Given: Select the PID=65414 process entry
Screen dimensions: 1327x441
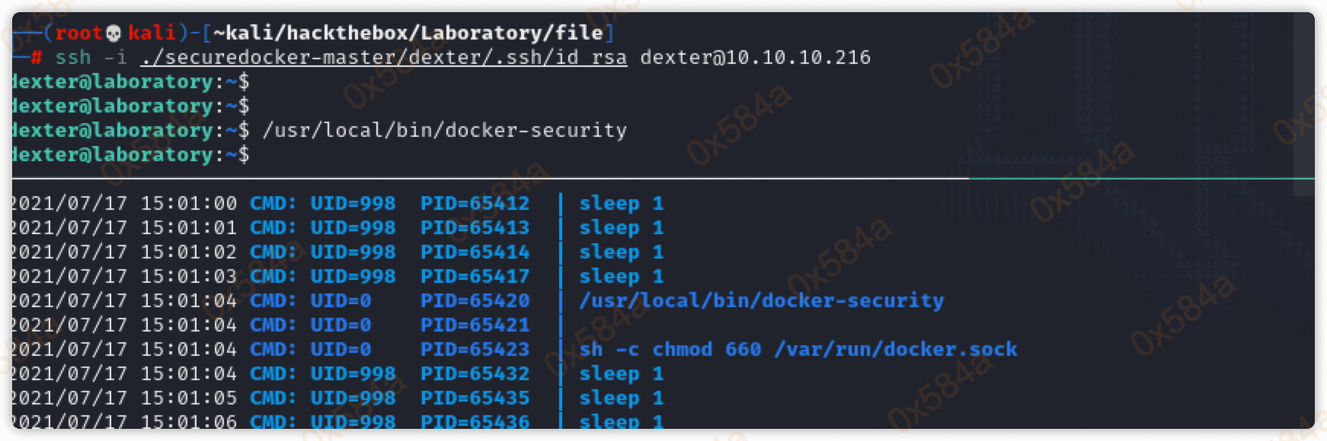Looking at the screenshot, I should [475, 252].
